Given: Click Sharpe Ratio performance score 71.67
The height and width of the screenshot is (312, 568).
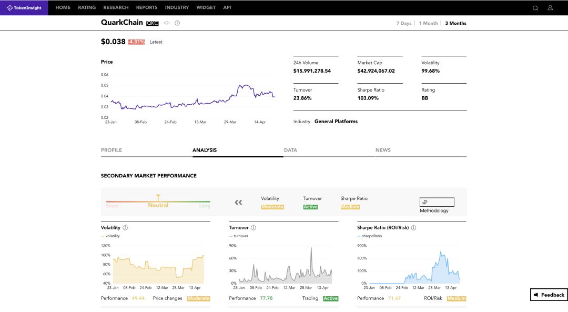Looking at the screenshot, I should click(394, 298).
